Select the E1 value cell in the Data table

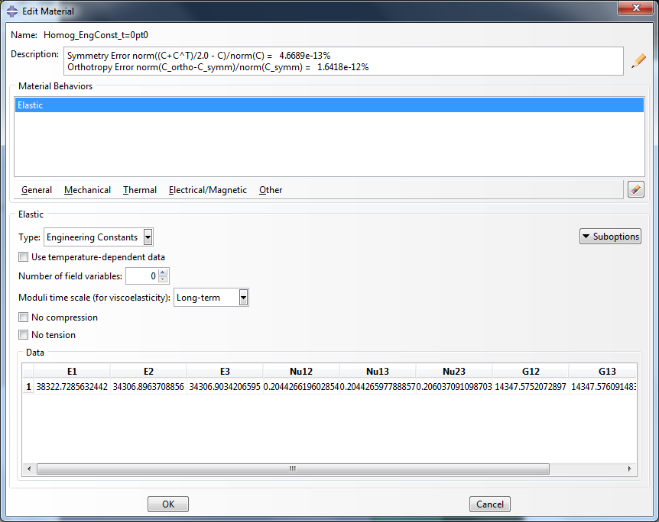coord(72,387)
